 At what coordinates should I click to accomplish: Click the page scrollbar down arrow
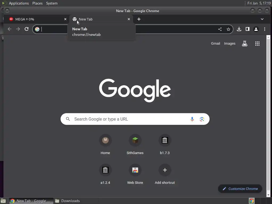coord(268,195)
